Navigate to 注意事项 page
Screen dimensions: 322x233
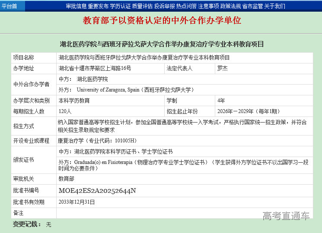(208, 6)
